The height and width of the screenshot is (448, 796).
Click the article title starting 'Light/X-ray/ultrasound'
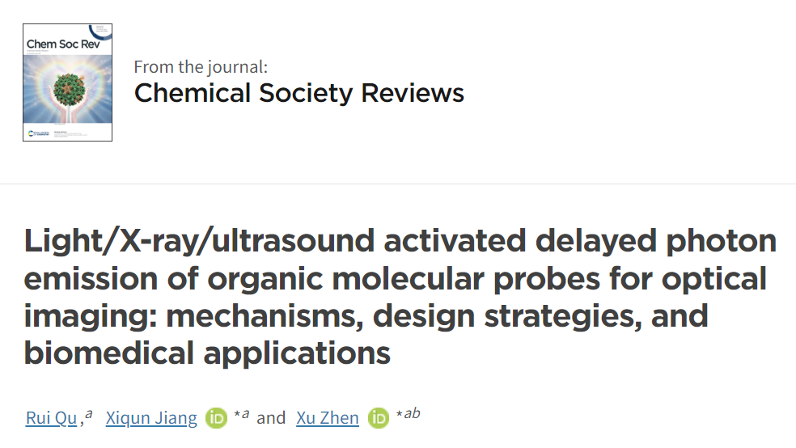400,297
